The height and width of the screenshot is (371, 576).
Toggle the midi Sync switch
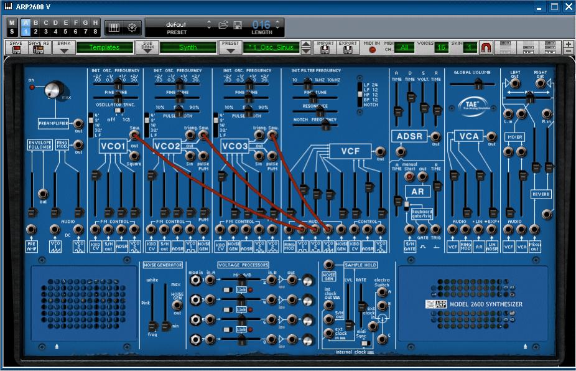[366, 343]
